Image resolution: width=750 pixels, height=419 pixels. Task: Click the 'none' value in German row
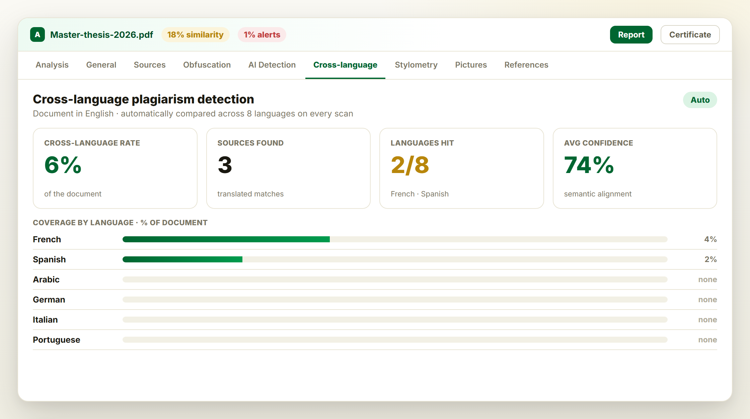point(707,300)
